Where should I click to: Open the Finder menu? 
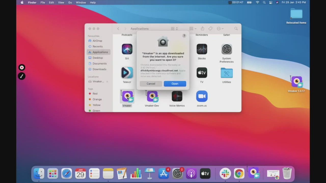[x=32, y=3]
